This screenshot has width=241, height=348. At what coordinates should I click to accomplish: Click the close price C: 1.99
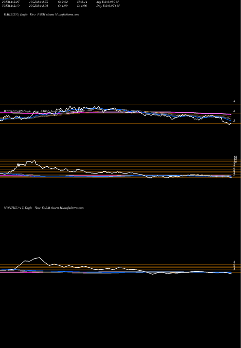point(63,6)
